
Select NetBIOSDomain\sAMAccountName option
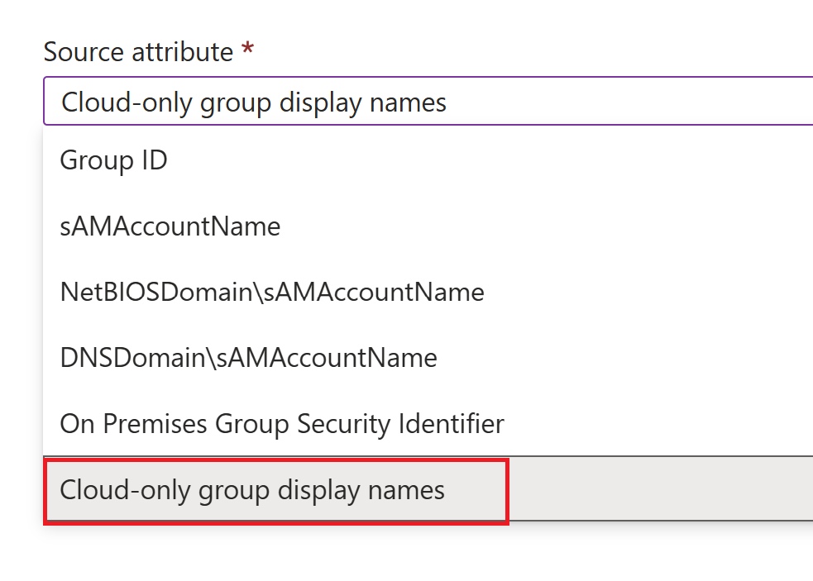(x=272, y=292)
